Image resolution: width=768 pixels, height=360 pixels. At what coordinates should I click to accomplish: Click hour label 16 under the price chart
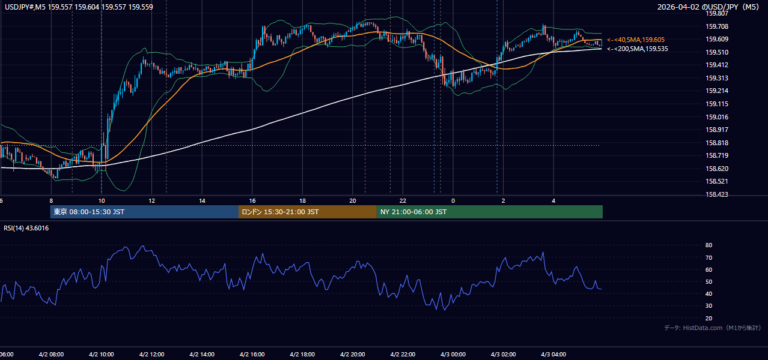[252, 200]
